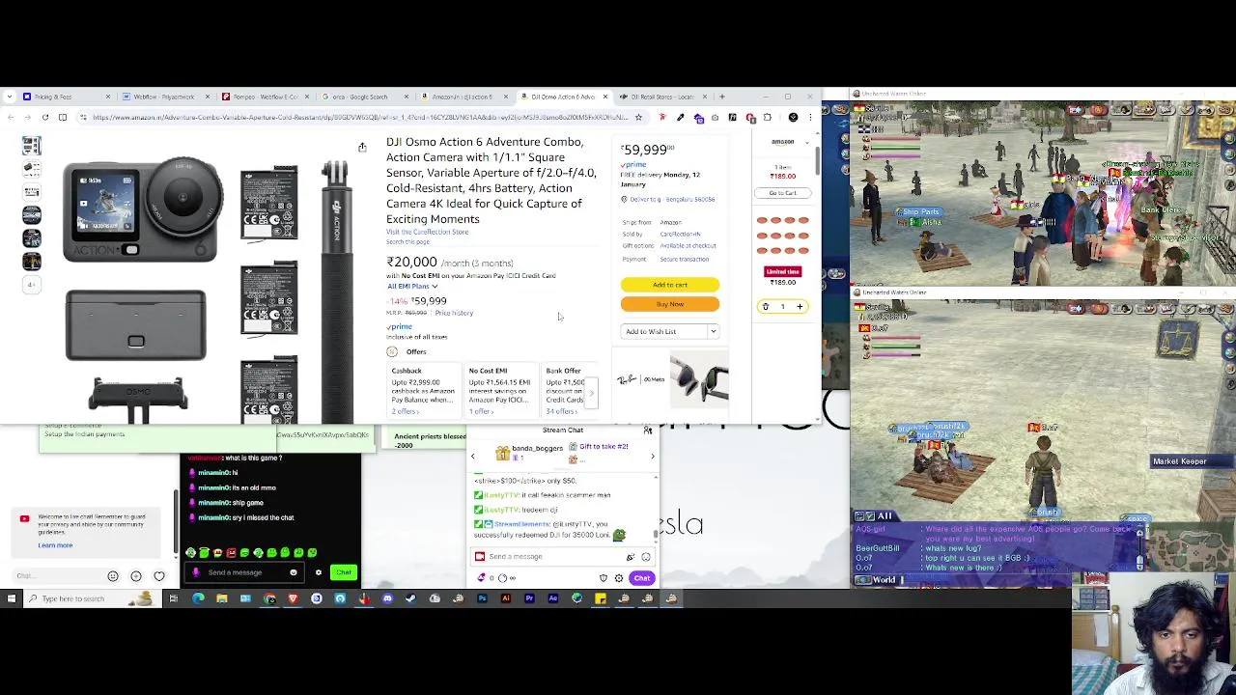View the 1 offer link under No Cost EMI
This screenshot has height=695, width=1236.
pyautogui.click(x=481, y=411)
